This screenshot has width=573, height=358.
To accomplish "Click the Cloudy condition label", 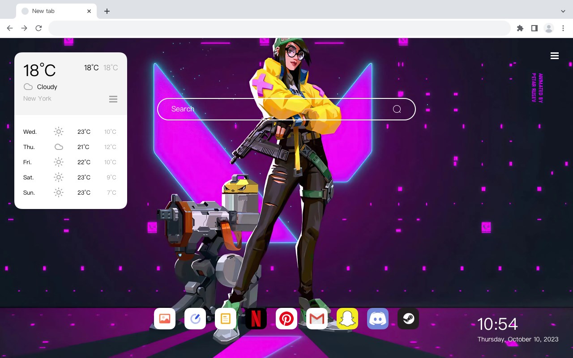I will click(47, 87).
